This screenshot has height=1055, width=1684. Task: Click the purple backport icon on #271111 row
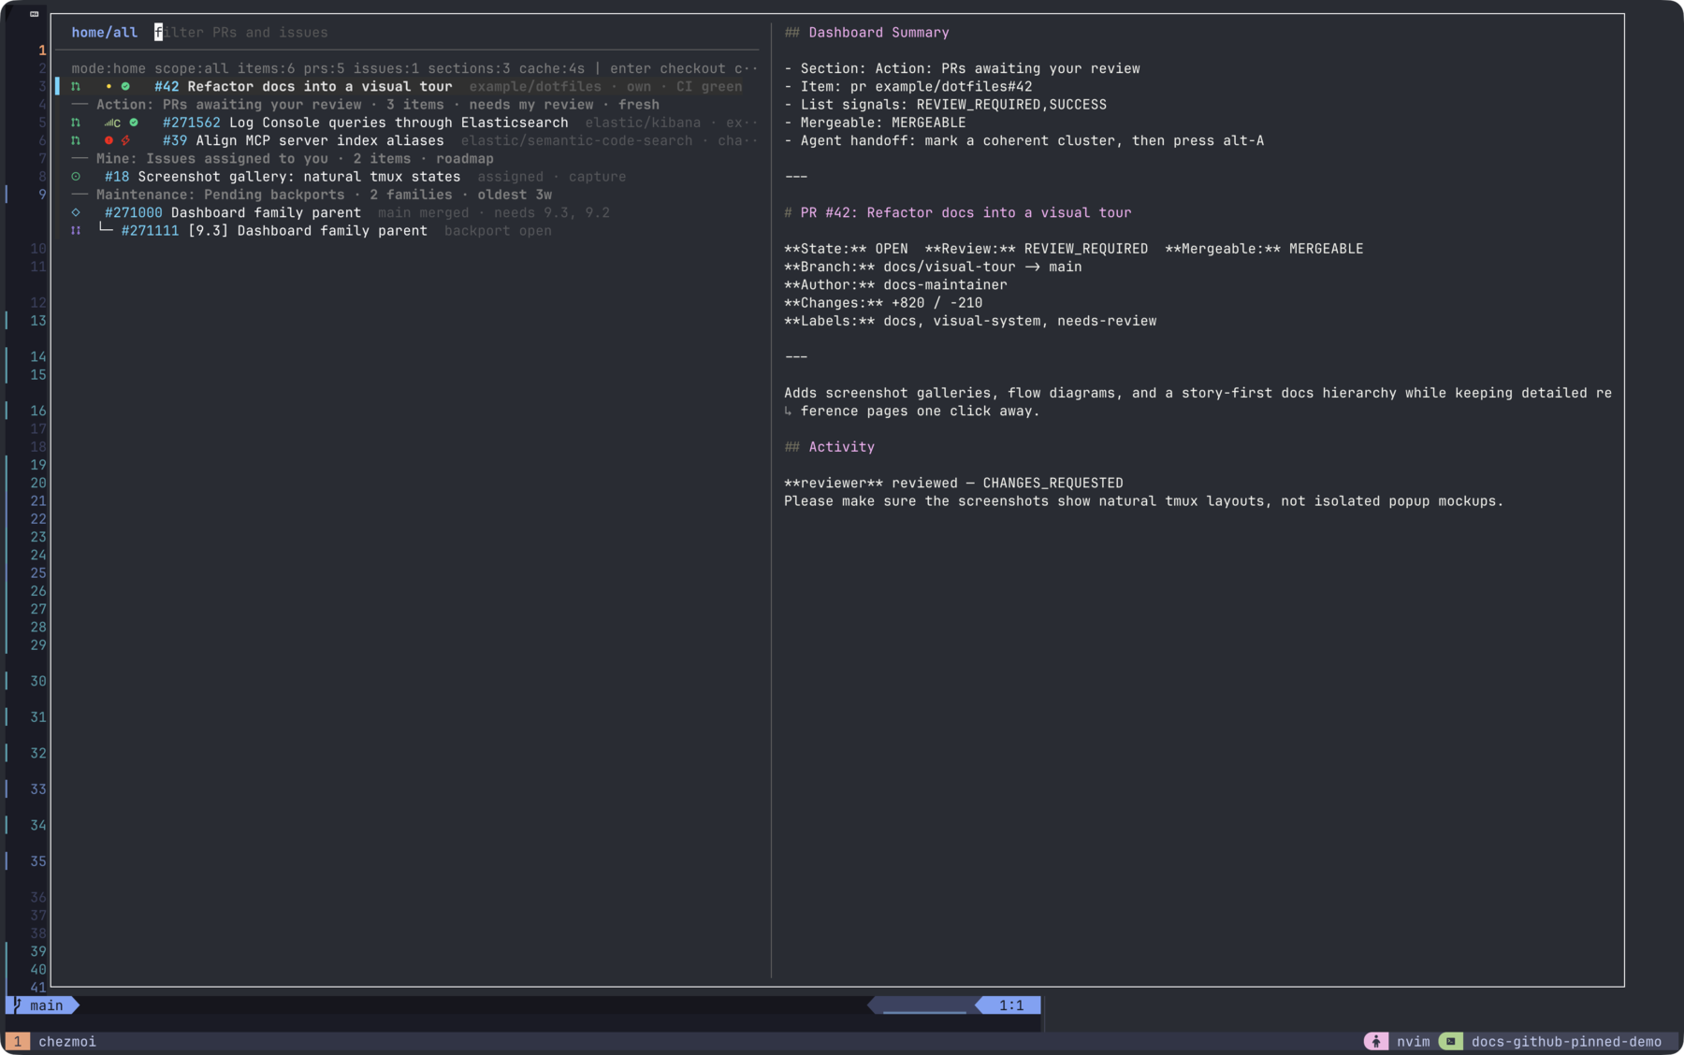pyautogui.click(x=76, y=231)
